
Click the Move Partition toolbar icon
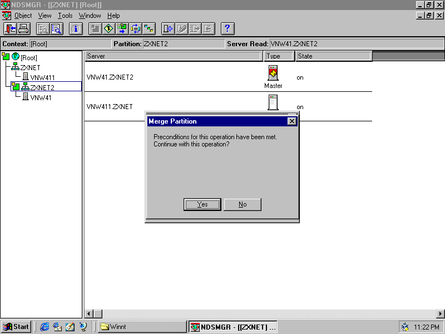click(122, 29)
